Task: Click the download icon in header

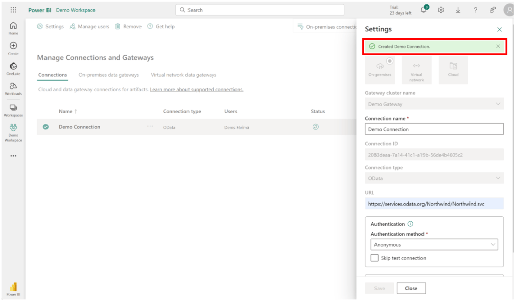Action: (x=458, y=10)
